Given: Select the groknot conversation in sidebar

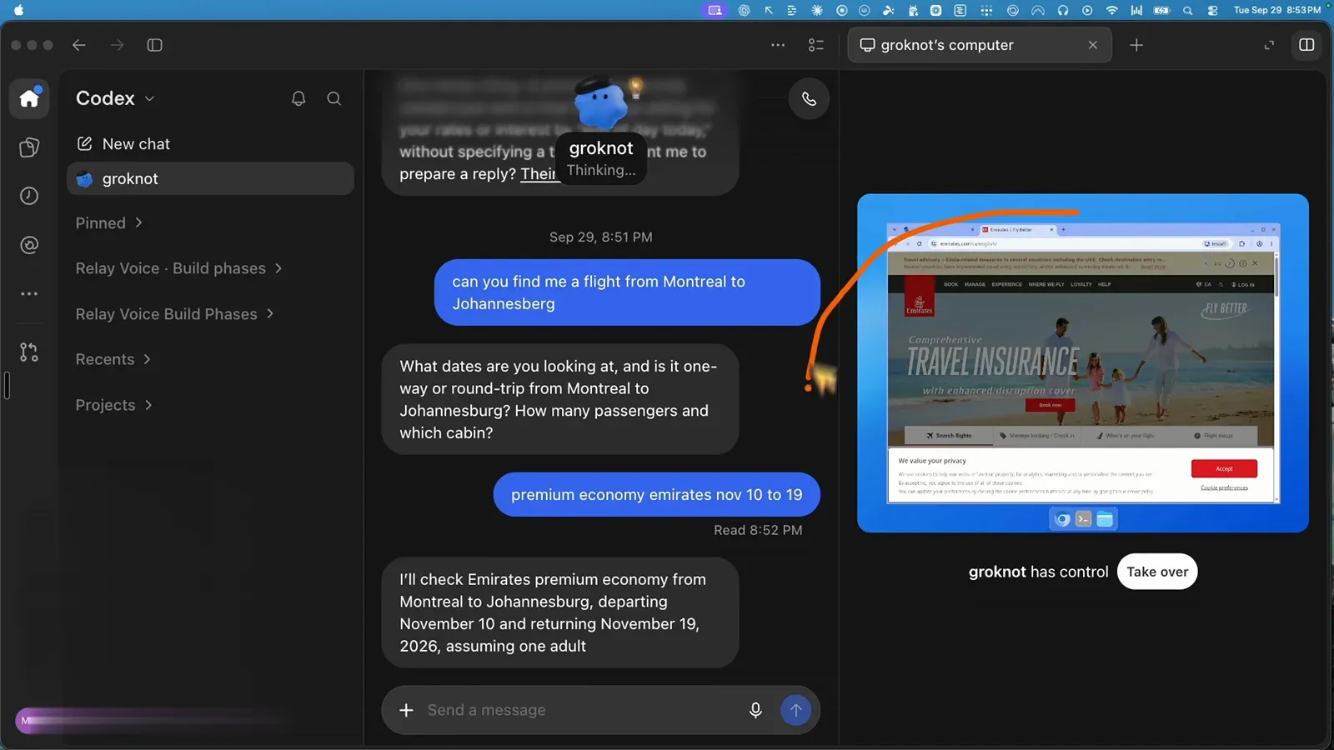Looking at the screenshot, I should point(210,178).
